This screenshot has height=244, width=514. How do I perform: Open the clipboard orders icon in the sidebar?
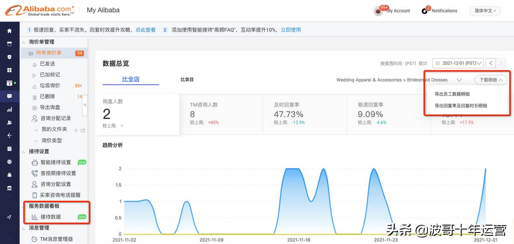[9, 148]
